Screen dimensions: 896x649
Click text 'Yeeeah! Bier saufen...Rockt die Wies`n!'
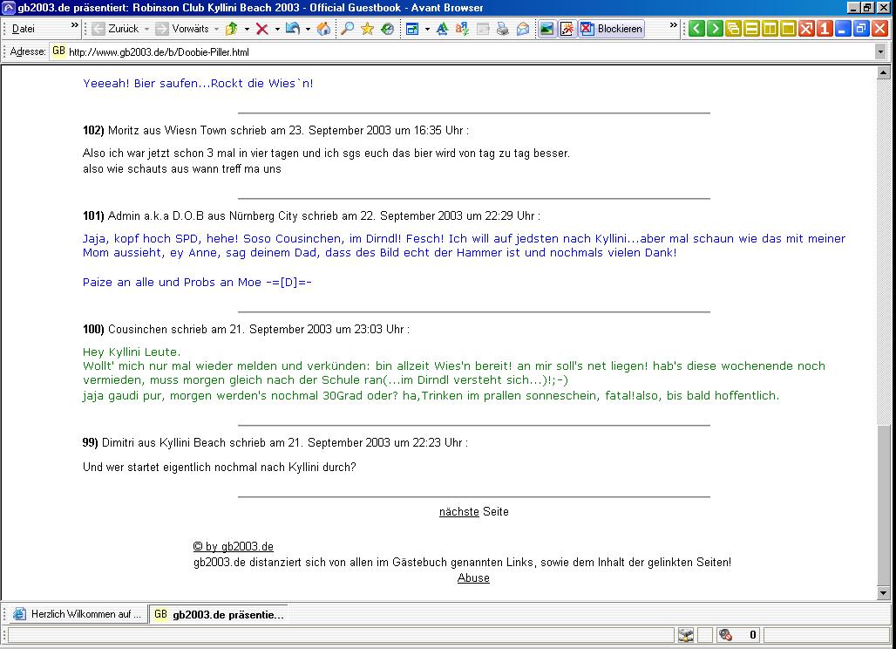(198, 84)
